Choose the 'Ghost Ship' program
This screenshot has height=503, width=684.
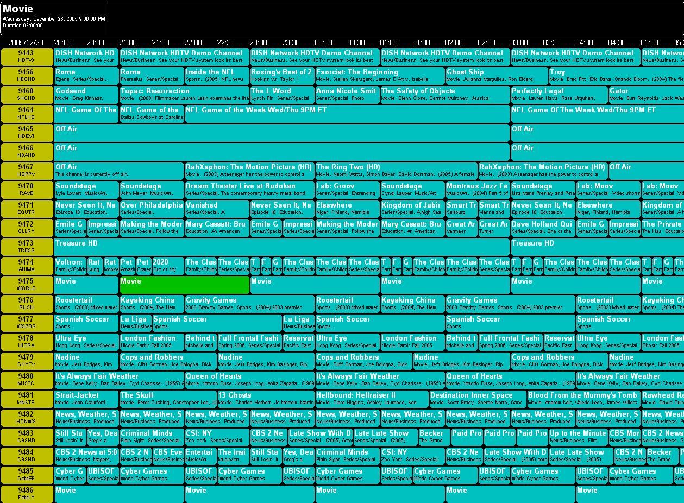(497, 76)
